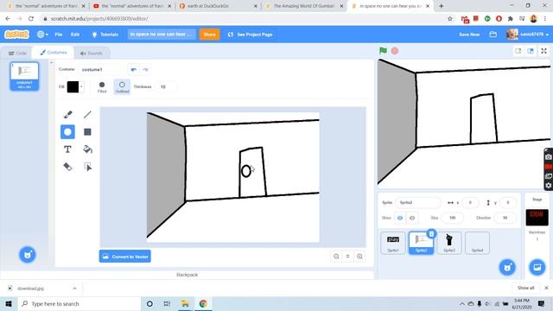
Task: Select the Brush tool
Action: pos(67,114)
